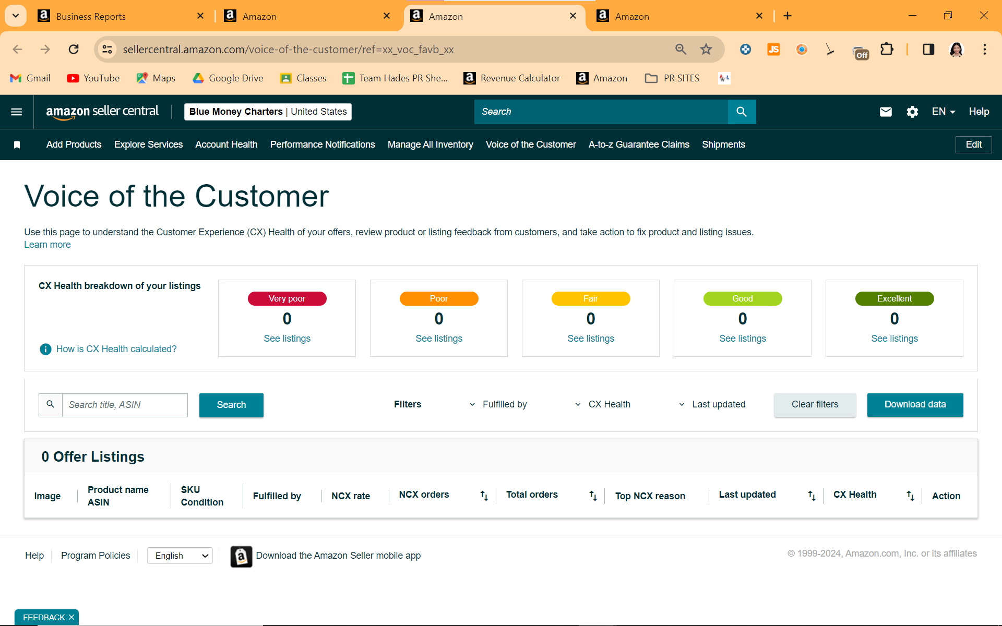See listings under Poor
The width and height of the screenshot is (1002, 626).
(439, 339)
